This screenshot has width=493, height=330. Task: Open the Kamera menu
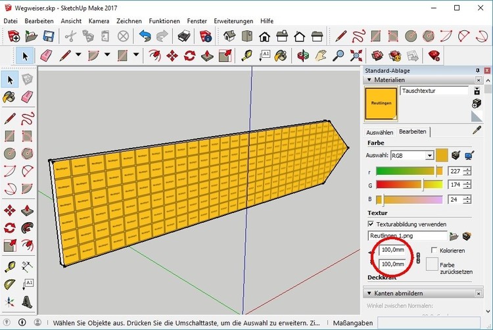[99, 21]
